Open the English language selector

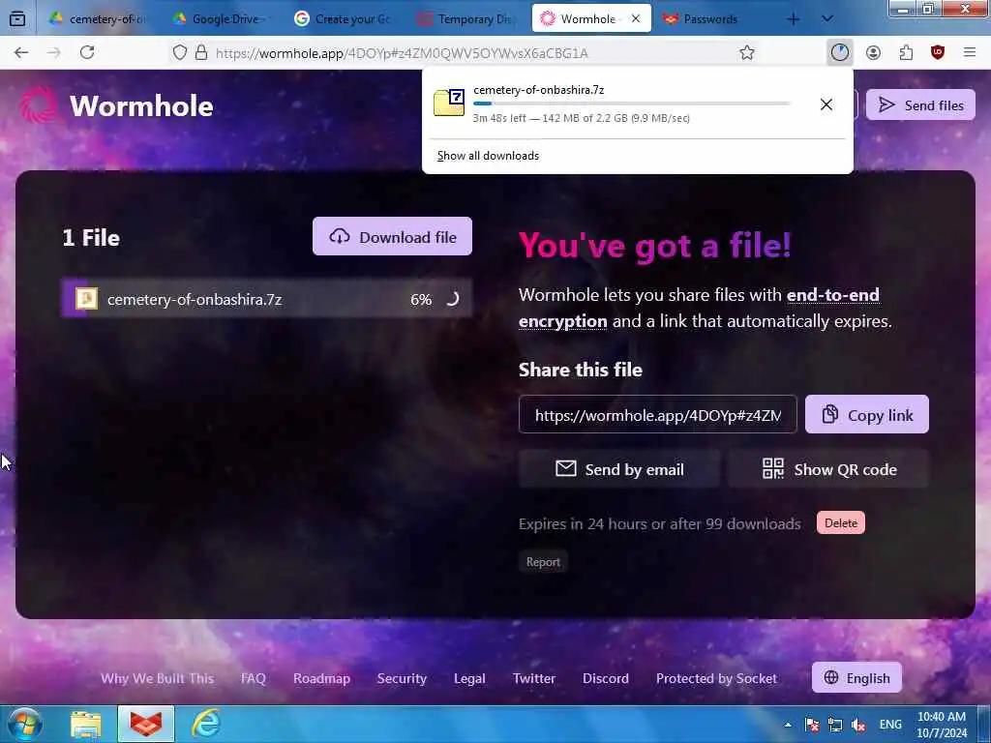[x=857, y=678]
